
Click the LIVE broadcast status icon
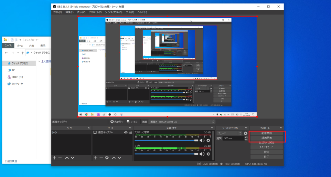tap(199, 164)
